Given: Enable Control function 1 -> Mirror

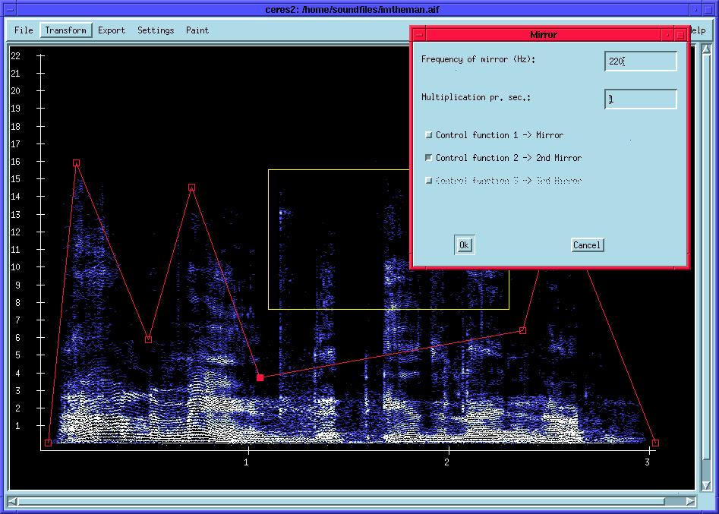Looking at the screenshot, I should tap(429, 135).
